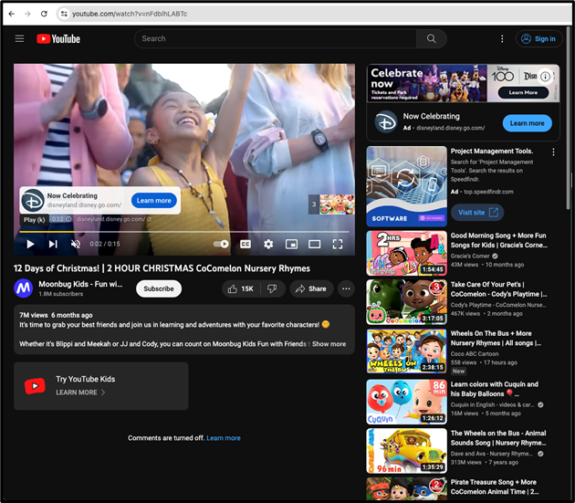This screenshot has height=503, width=575.
Task: Toggle closed captions with CC button
Action: (246, 244)
